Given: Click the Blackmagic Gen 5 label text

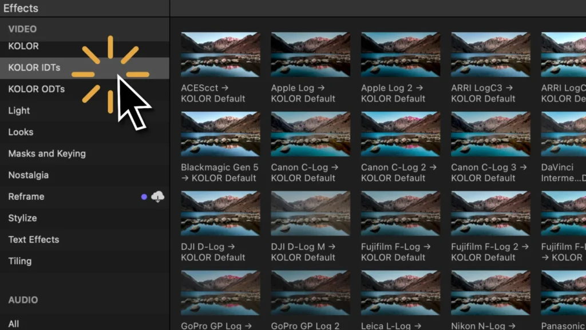Looking at the screenshot, I should [219, 172].
